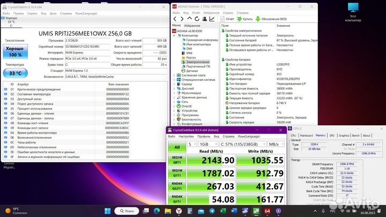Go back in AIDA64 toolbar
This screenshot has height=217, width=386.
175,19
